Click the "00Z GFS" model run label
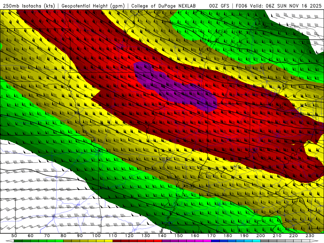The image size is (324, 243). [x=219, y=6]
